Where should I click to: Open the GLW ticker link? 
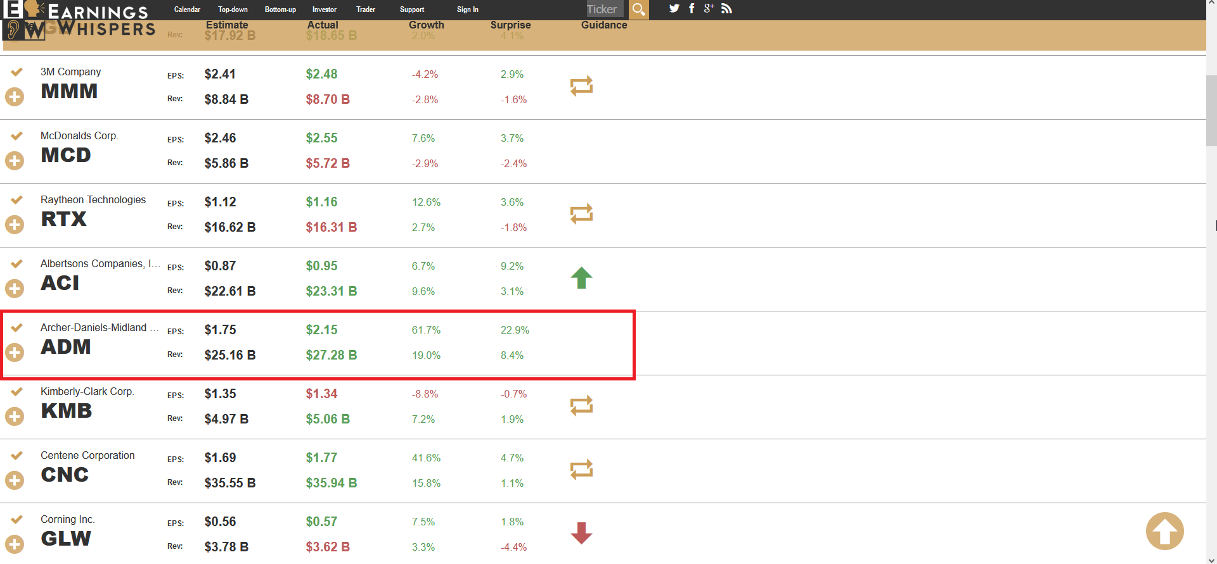click(66, 539)
